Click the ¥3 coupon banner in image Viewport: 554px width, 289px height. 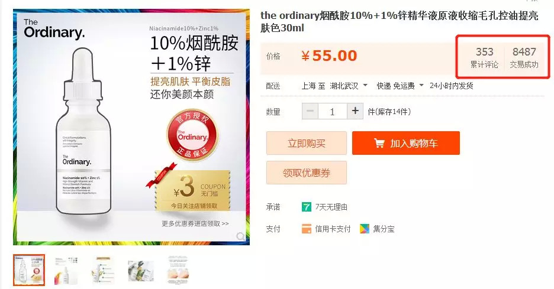point(192,189)
